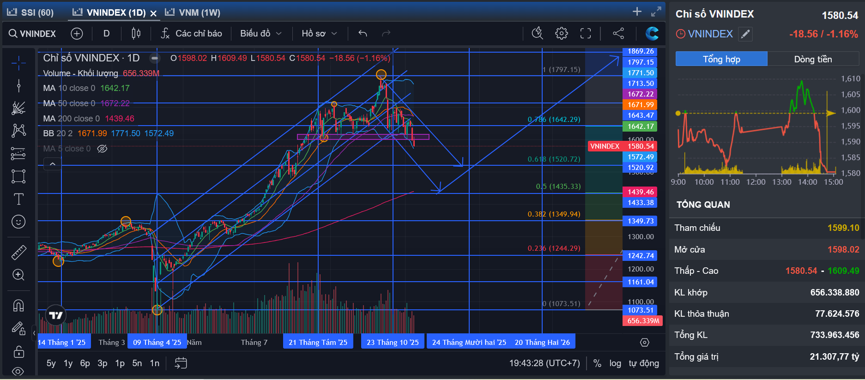Select the Tổng hợp tab
865x380 pixels.
pos(721,59)
